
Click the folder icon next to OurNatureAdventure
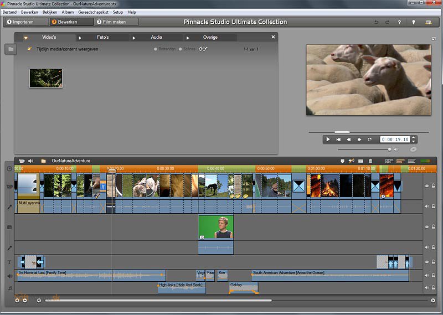click(x=44, y=161)
